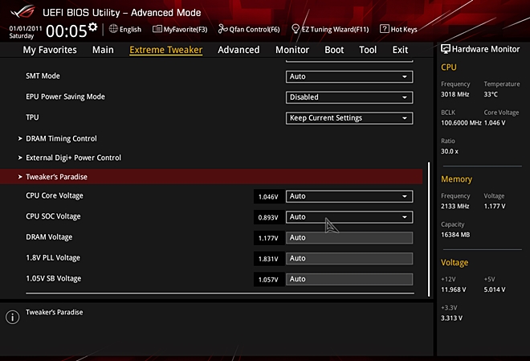Switch to Advanced tab

point(238,50)
